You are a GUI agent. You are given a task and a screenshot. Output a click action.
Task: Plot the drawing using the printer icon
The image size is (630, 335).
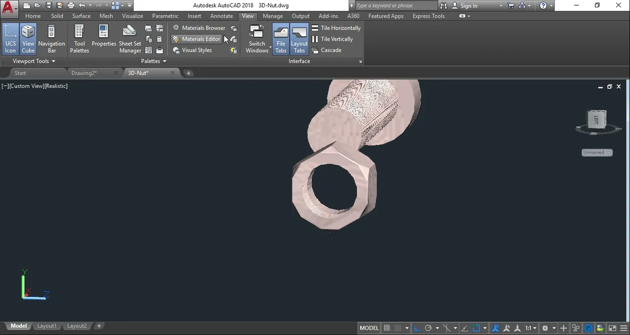click(x=71, y=6)
